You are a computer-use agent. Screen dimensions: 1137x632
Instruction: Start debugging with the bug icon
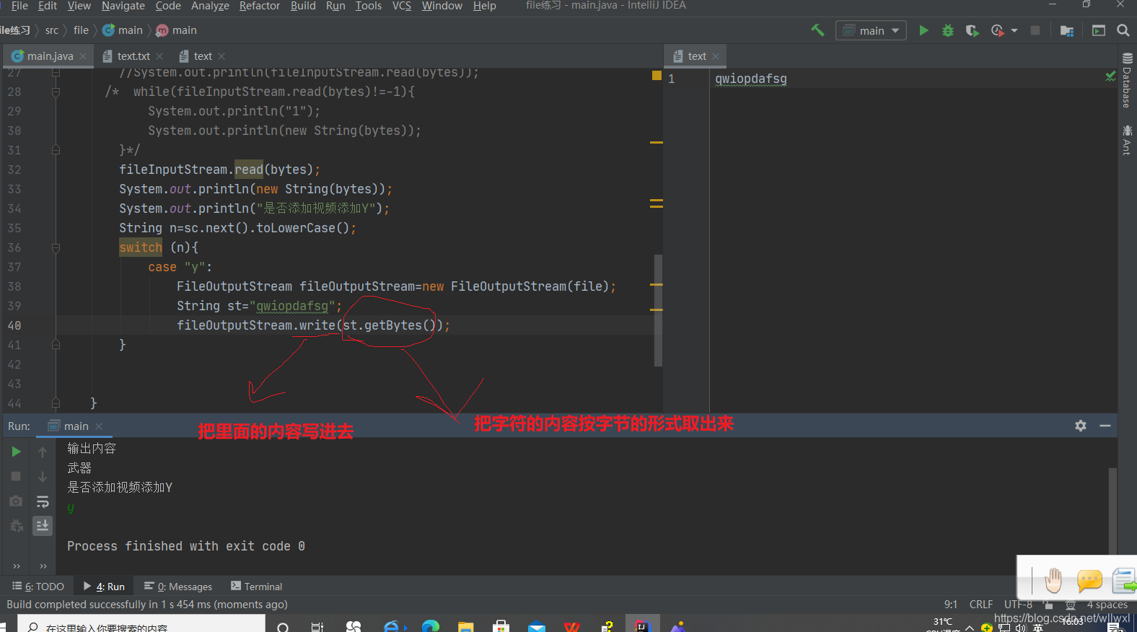(948, 30)
